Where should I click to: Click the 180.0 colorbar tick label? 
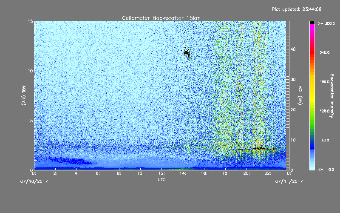[325, 82]
